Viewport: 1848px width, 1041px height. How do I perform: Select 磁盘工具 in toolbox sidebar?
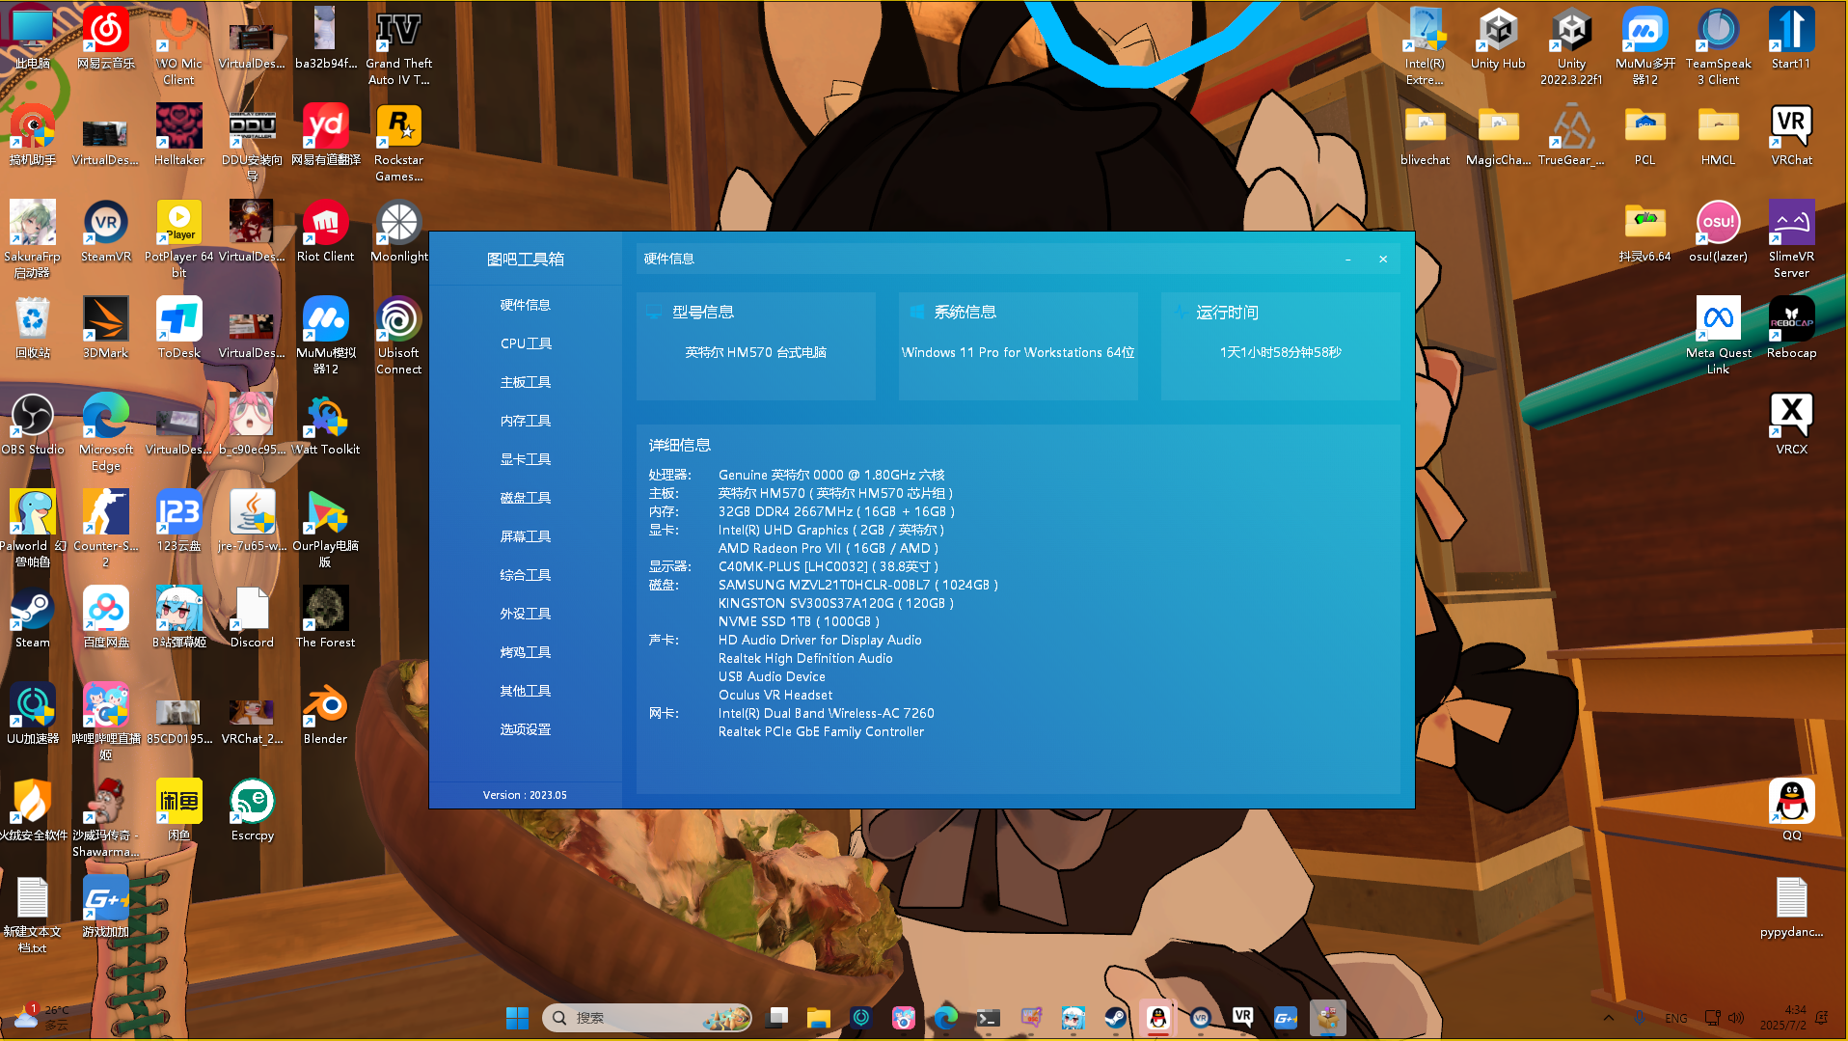526,498
